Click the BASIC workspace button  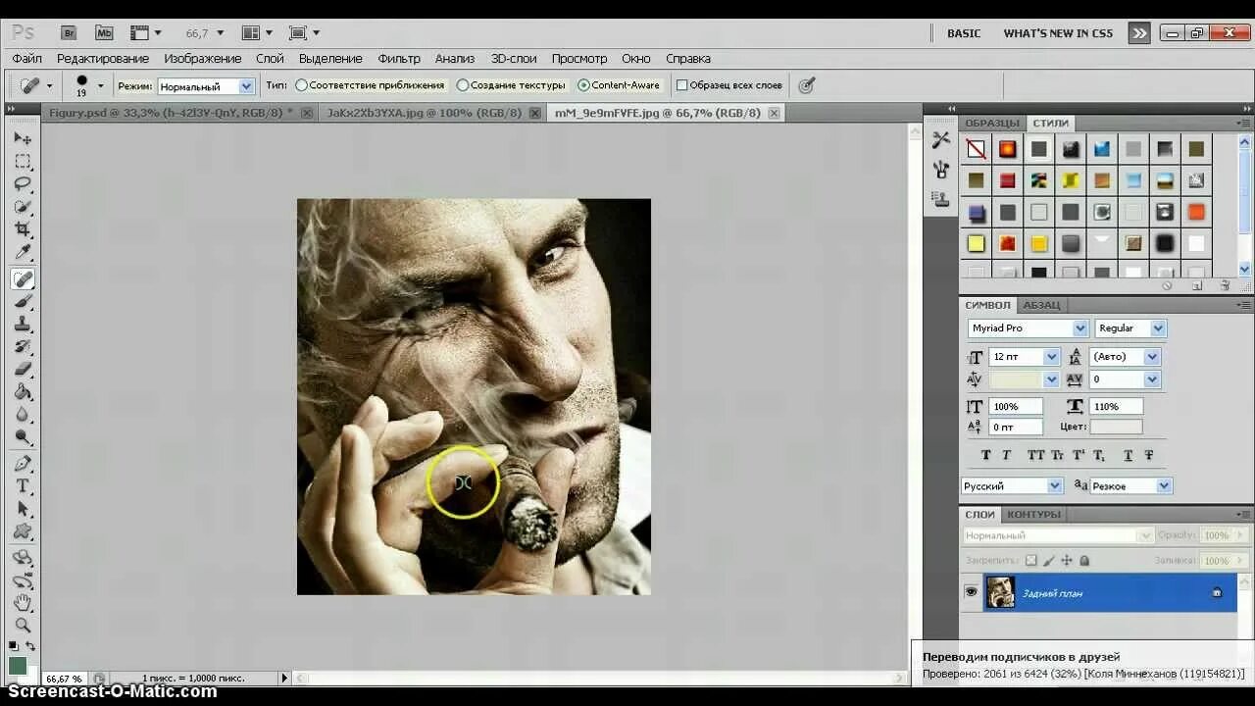[964, 33]
